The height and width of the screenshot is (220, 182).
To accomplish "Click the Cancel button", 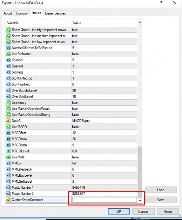I will [x=143, y=211].
